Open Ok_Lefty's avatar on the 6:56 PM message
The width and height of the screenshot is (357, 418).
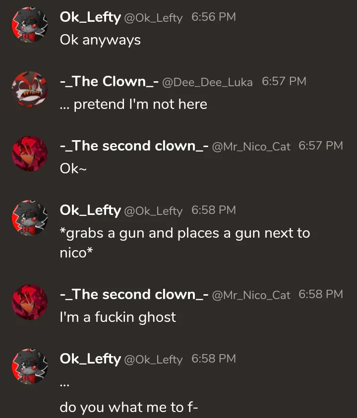30,25
